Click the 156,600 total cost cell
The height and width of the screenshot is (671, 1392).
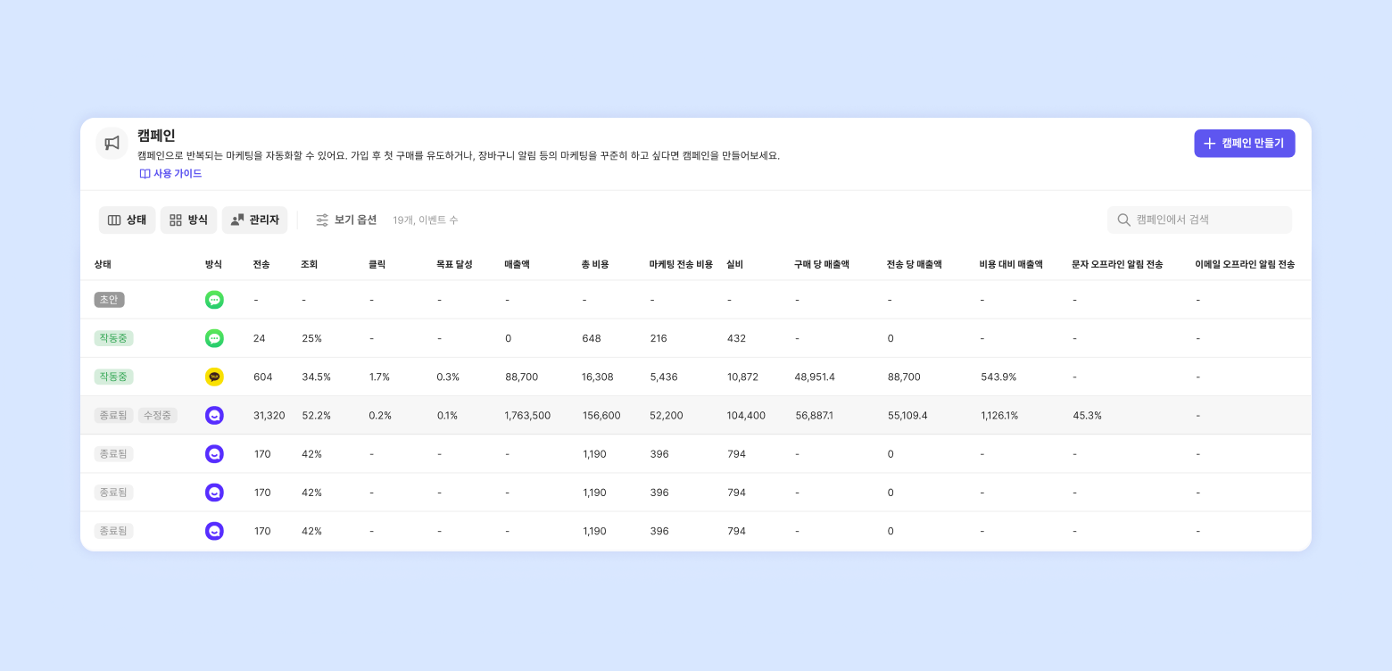click(601, 415)
